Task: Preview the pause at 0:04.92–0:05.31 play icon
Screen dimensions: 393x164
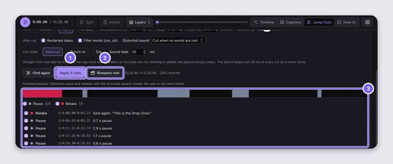Action: pos(60,120)
